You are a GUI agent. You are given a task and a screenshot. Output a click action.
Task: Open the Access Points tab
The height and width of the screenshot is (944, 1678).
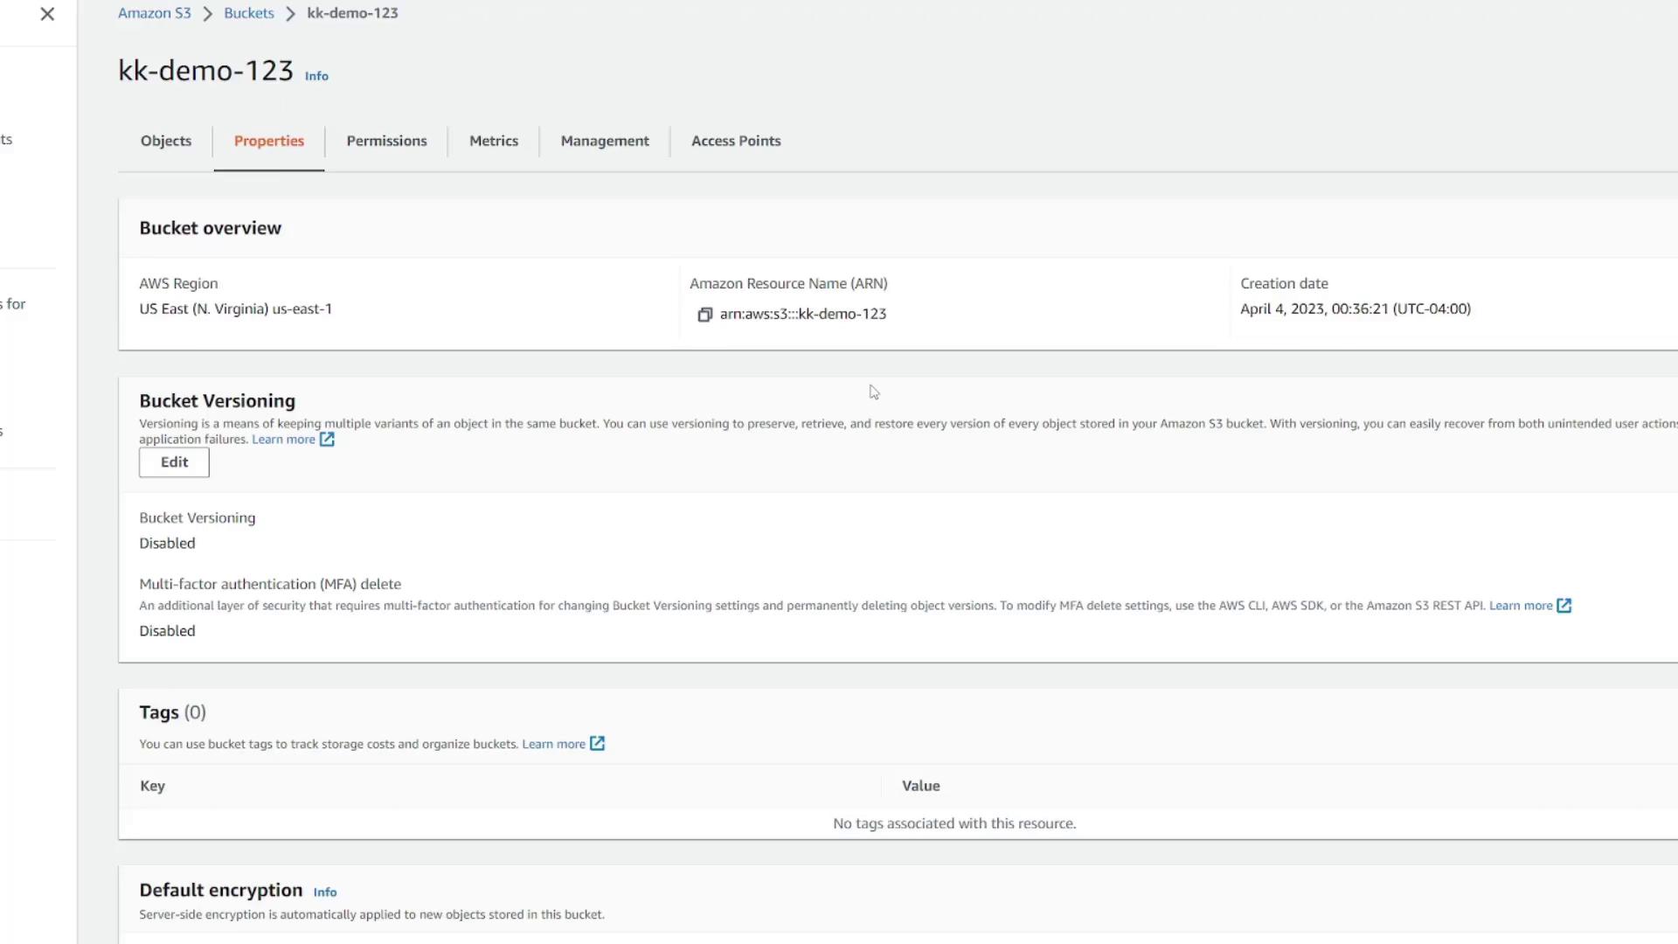click(736, 141)
